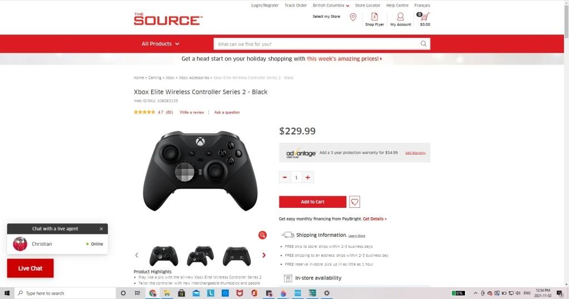Open Windows settings gear in taskbar
Screen dimensions: 569x299
click(x=327, y=293)
